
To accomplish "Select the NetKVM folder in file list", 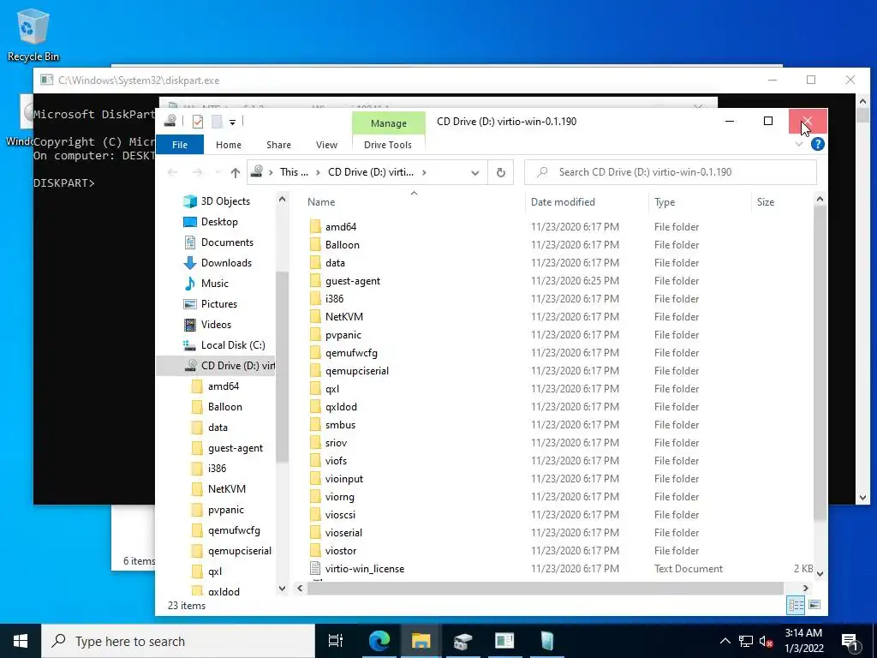I will (x=336, y=317).
